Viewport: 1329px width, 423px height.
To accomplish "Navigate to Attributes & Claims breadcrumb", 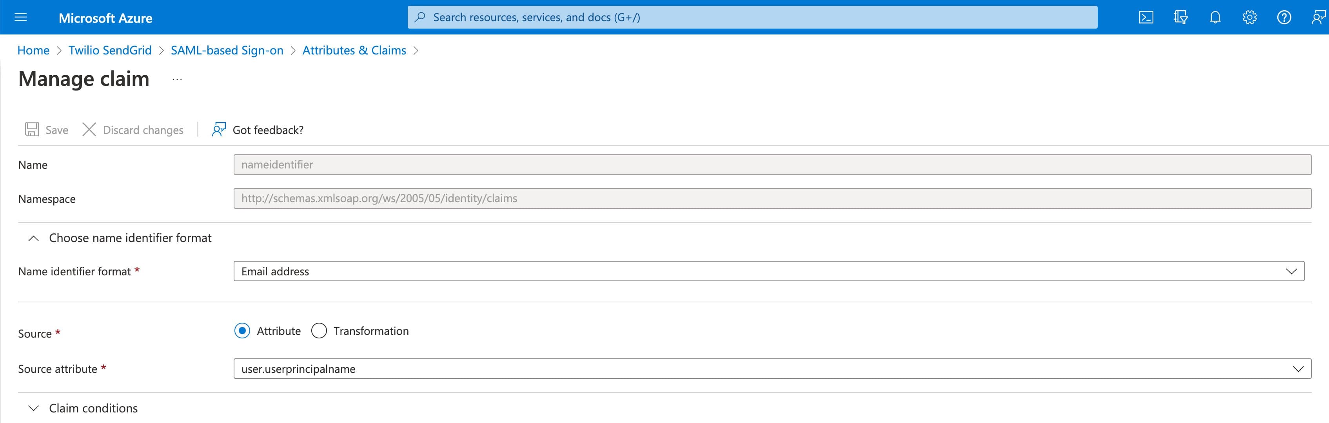I will (354, 50).
